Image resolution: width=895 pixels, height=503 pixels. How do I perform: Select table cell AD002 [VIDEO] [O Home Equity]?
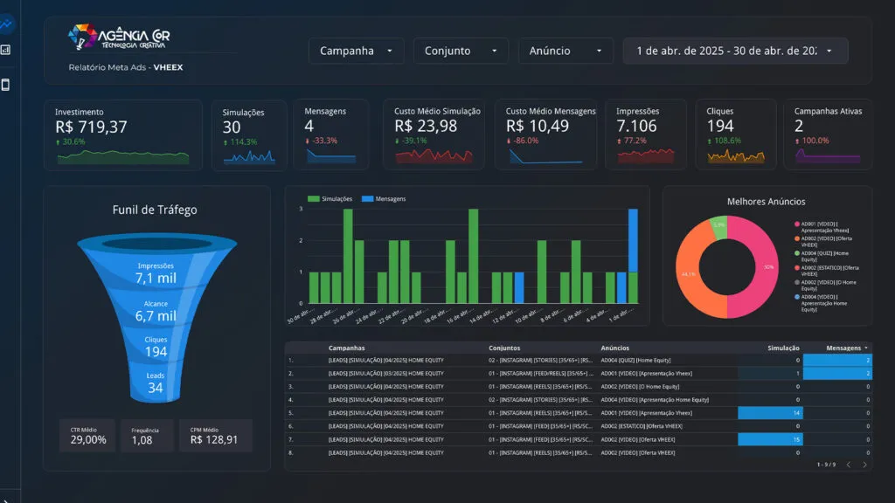(x=640, y=387)
